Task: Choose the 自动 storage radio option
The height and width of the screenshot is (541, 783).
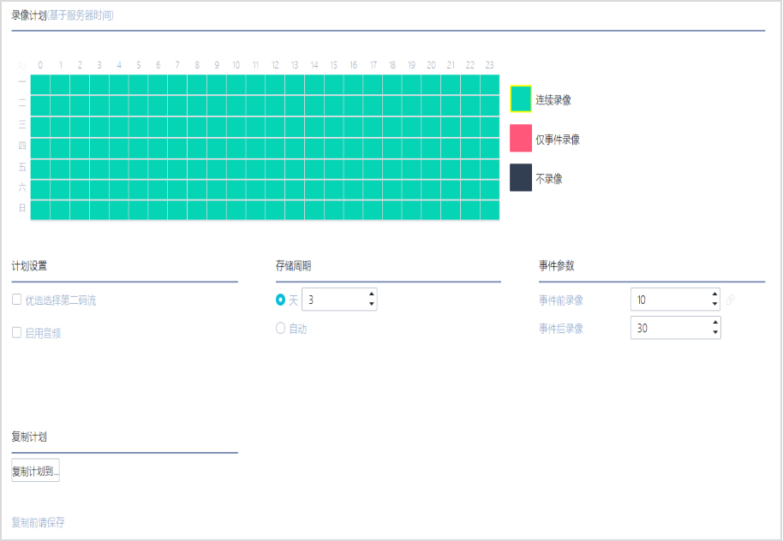Action: click(280, 328)
